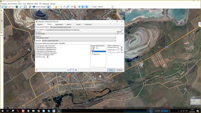This screenshot has width=201, height=113.
Task: Enable 'Накладывать отображаемые метки' checkbox
Action: [36, 49]
